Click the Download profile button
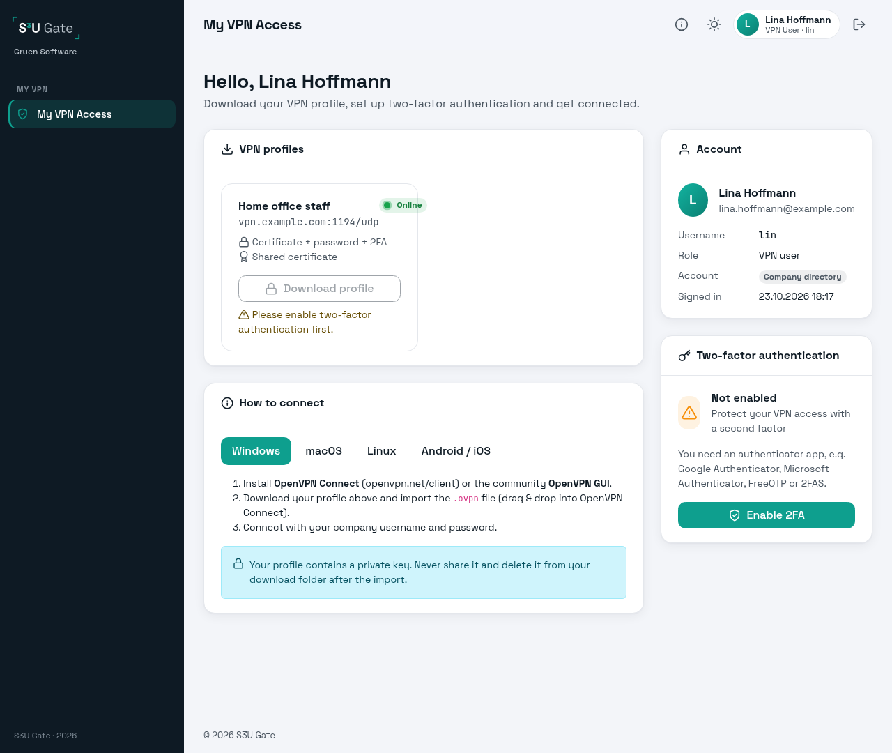The height and width of the screenshot is (753, 892). pos(319,289)
